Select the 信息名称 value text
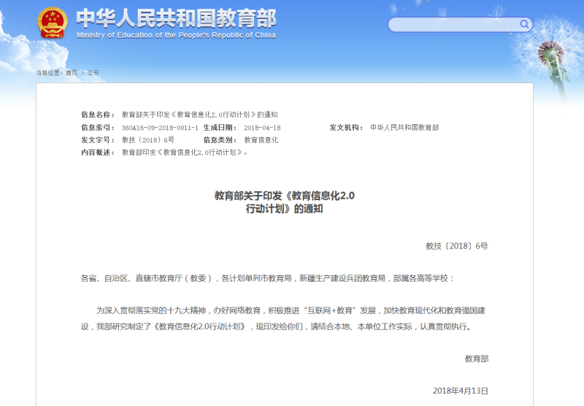 [199, 115]
